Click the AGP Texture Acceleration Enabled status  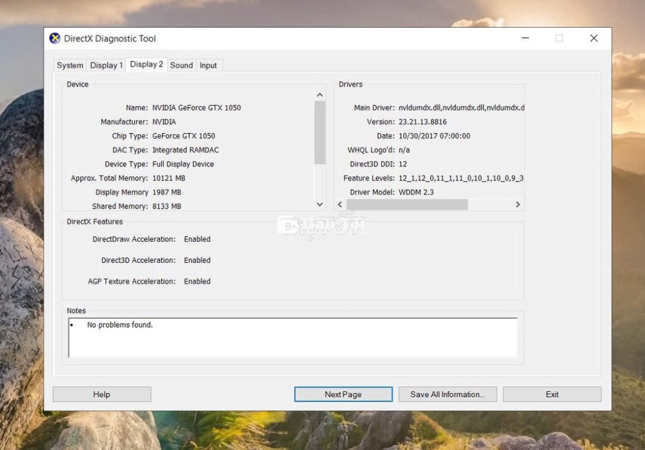click(x=197, y=281)
